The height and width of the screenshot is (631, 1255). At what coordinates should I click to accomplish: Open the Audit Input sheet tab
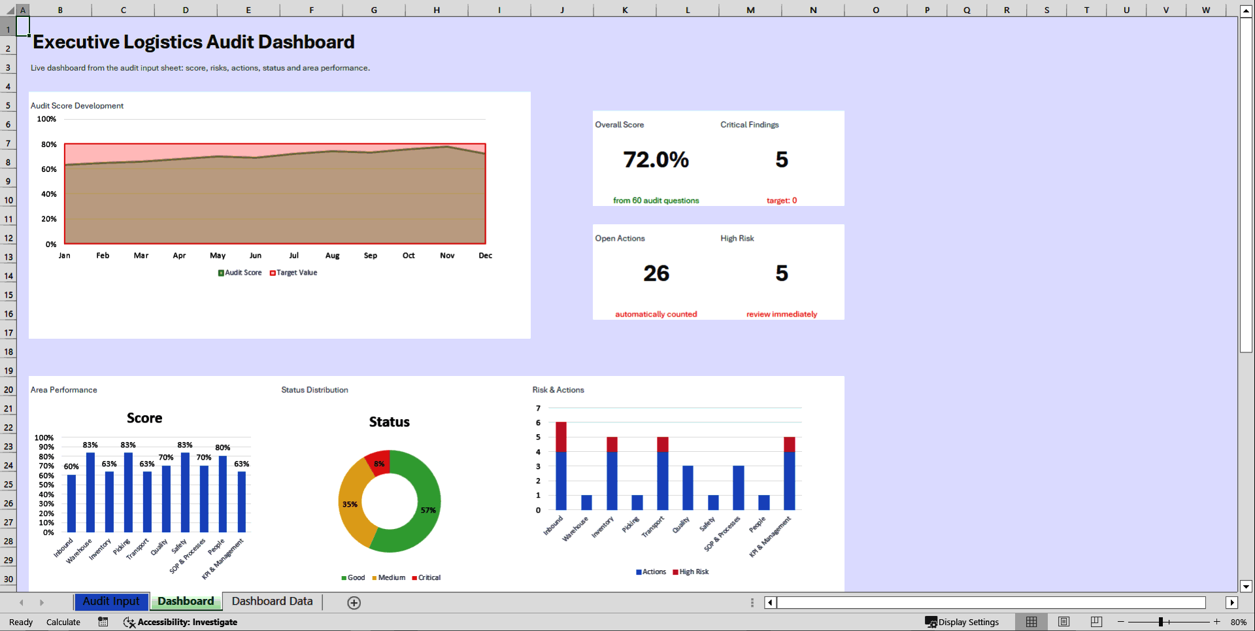tap(111, 602)
